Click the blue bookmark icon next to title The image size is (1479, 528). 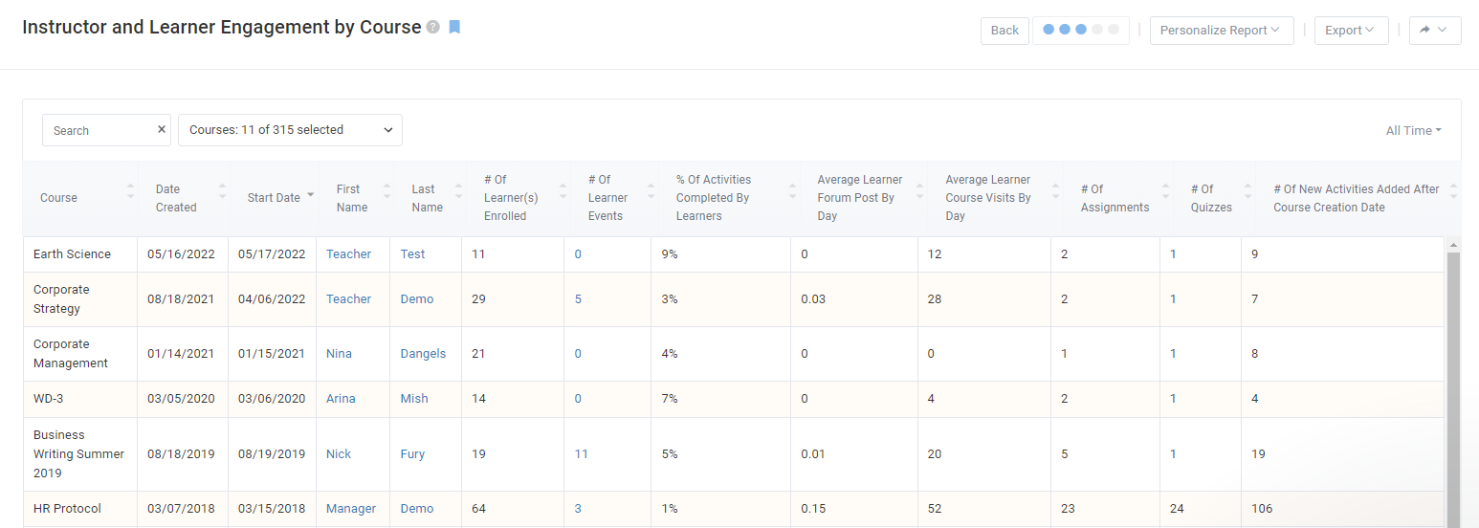[454, 28]
